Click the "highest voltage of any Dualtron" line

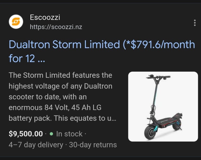[61, 86]
